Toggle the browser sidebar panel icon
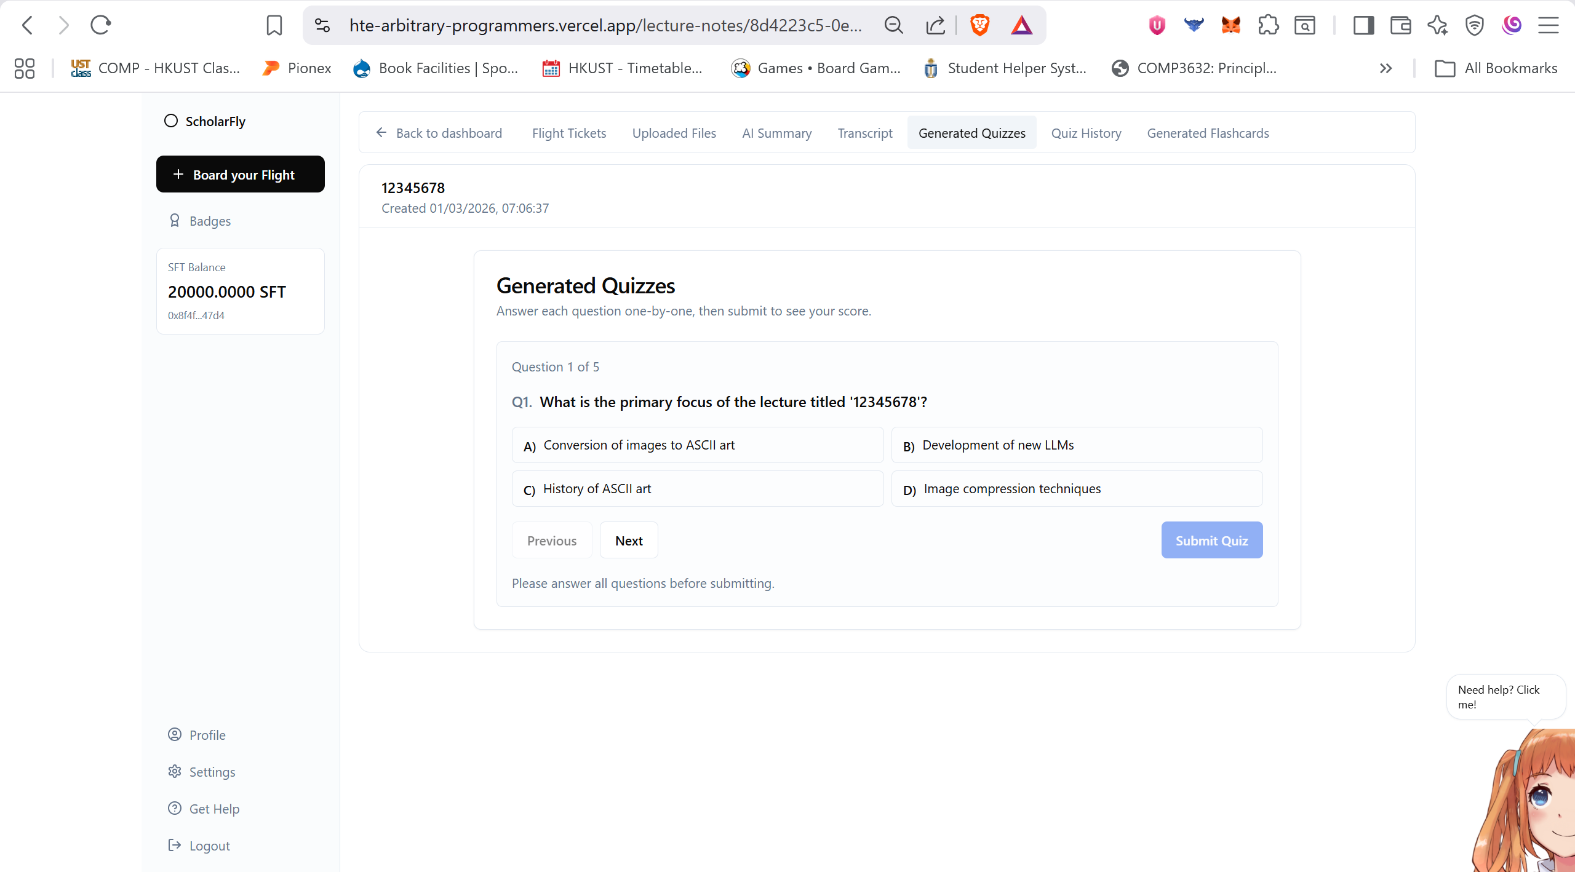This screenshot has height=872, width=1575. tap(1363, 25)
